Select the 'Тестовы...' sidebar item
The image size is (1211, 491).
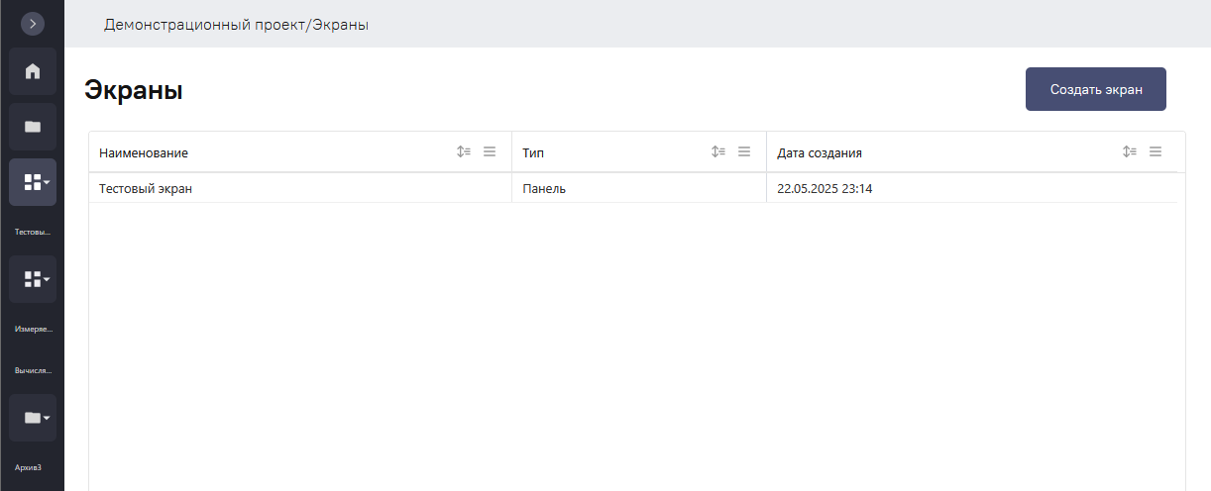pos(33,233)
